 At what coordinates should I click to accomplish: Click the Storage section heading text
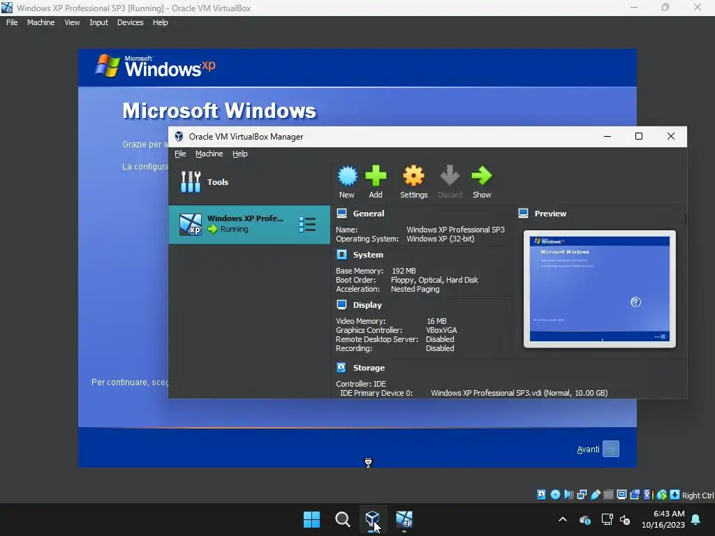click(x=369, y=367)
